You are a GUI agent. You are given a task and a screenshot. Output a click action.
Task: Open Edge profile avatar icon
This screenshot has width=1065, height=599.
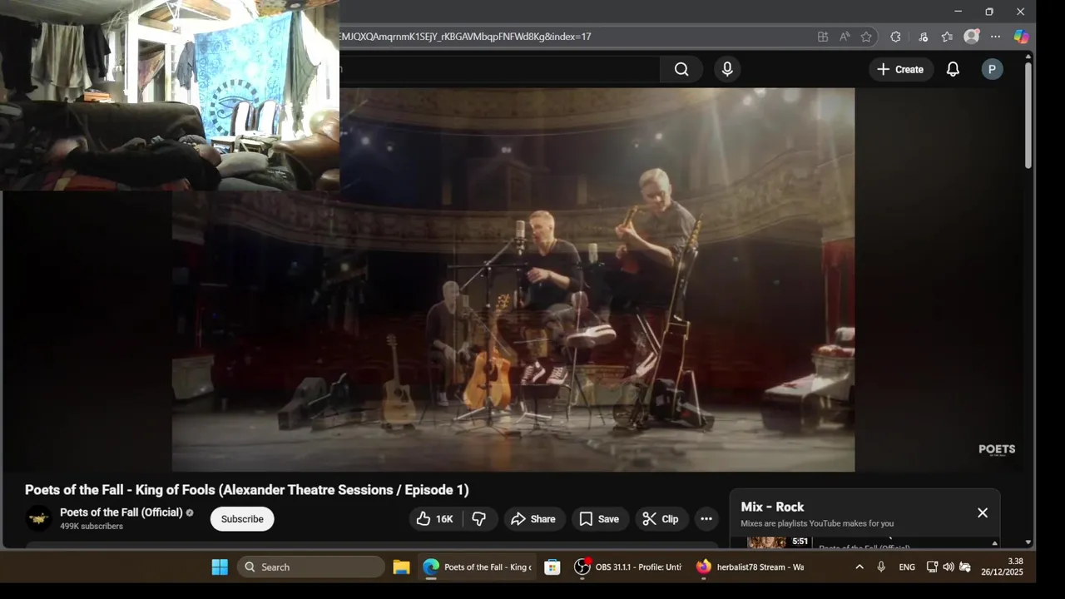pyautogui.click(x=971, y=37)
